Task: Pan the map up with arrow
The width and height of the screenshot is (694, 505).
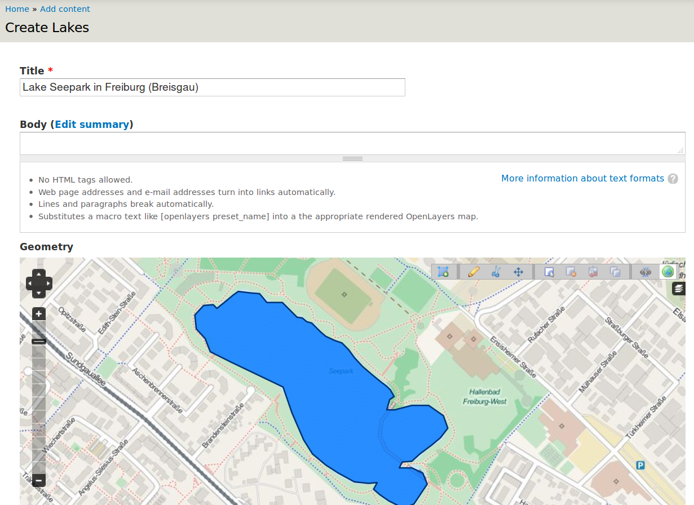Action: (38, 274)
